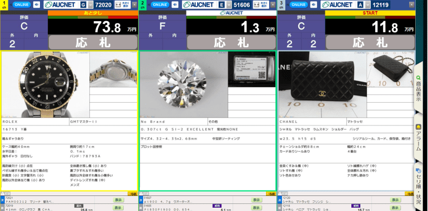The height and width of the screenshot is (211, 428).
Task: Bid 応札 on the Chanel bag
Action: click(x=370, y=42)
